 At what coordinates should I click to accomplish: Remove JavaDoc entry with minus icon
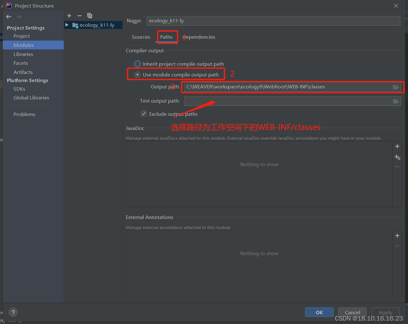click(397, 167)
